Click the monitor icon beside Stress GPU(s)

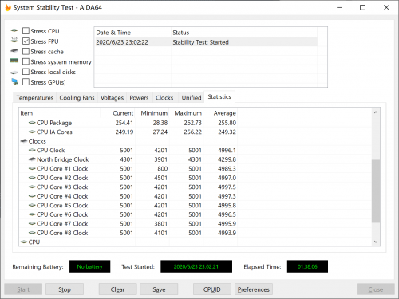tap(14, 81)
